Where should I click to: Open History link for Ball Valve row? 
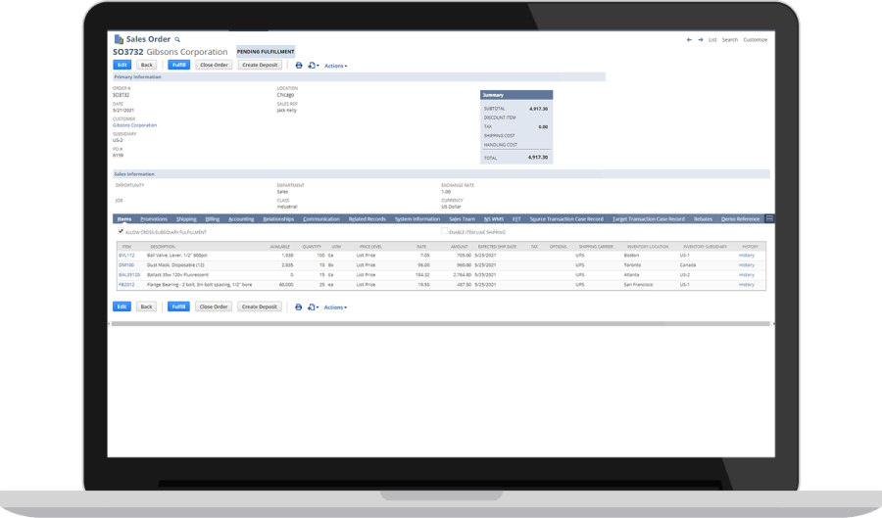[747, 255]
